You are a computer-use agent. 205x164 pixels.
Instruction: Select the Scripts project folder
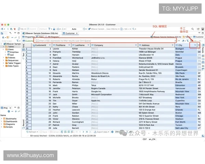(x=8, y=127)
